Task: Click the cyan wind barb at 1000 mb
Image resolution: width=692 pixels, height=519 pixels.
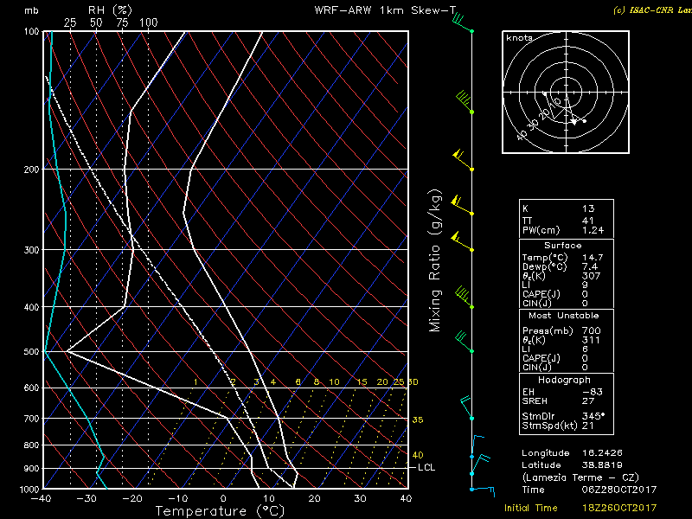Action: coord(483,490)
